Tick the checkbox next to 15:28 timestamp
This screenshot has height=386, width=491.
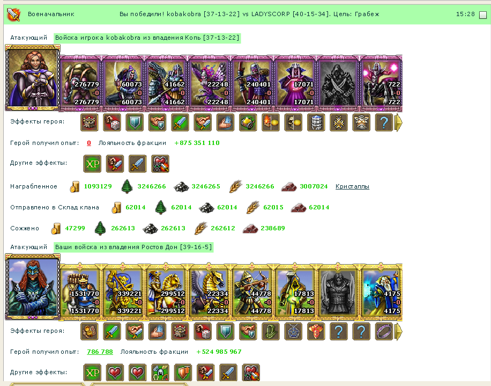pyautogui.click(x=483, y=15)
